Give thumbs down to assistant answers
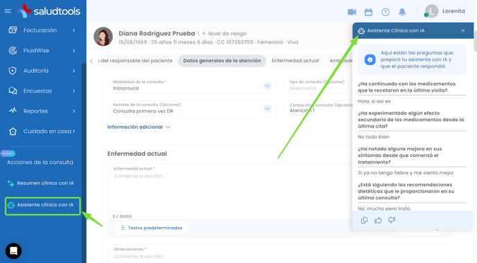This screenshot has width=477, height=263. coord(392,220)
